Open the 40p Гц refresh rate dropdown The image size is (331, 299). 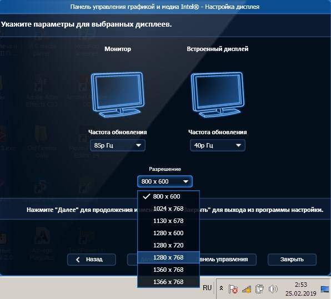[x=218, y=145]
